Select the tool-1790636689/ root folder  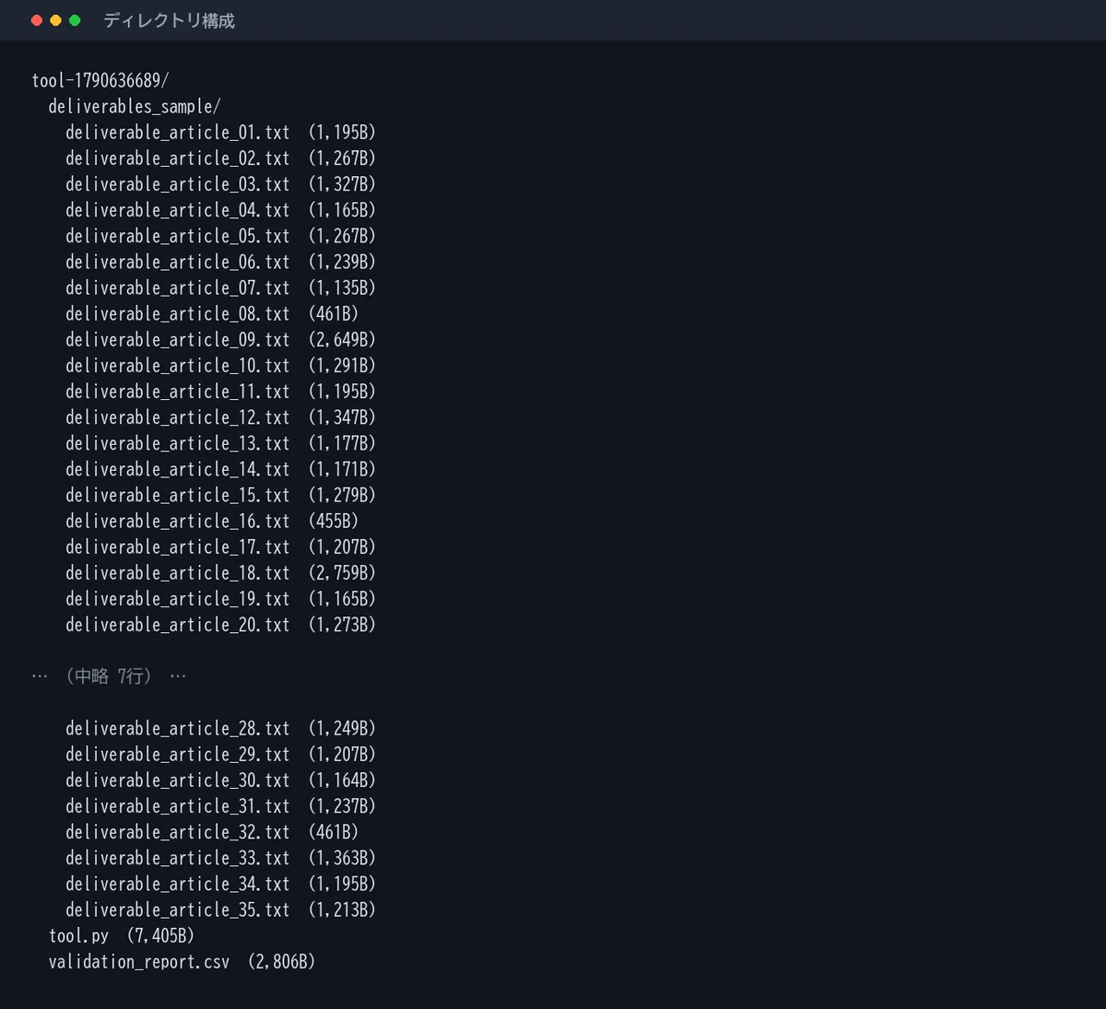coord(100,80)
